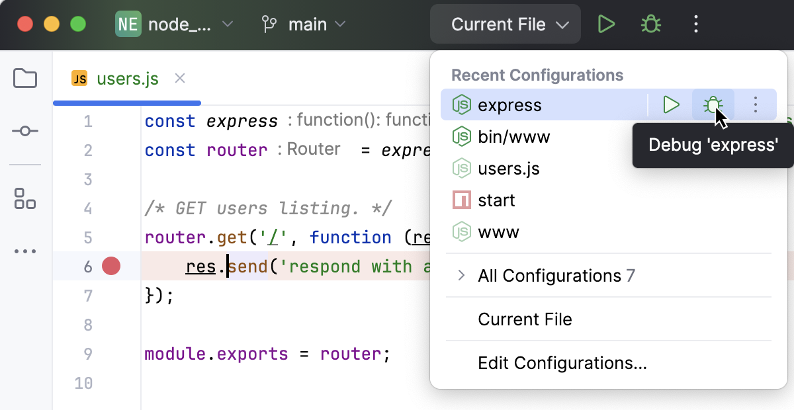Open the Commit tool window icon
The image size is (794, 410).
pos(24,131)
